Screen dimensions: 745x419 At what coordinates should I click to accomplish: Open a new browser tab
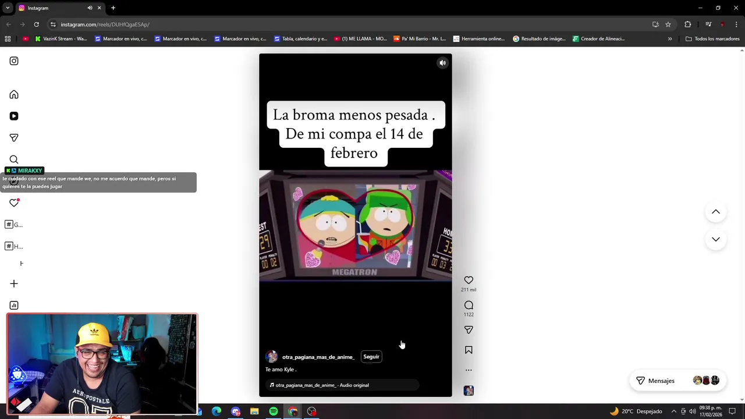pyautogui.click(x=113, y=8)
